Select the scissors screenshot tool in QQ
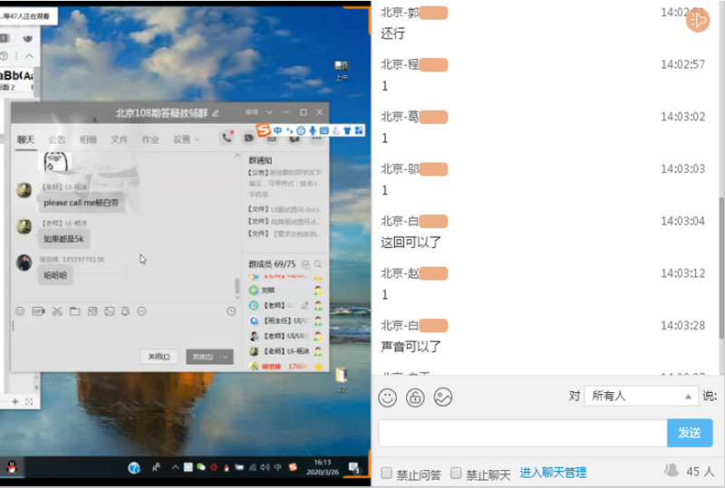Viewport: 725px width, 488px height. click(x=57, y=311)
